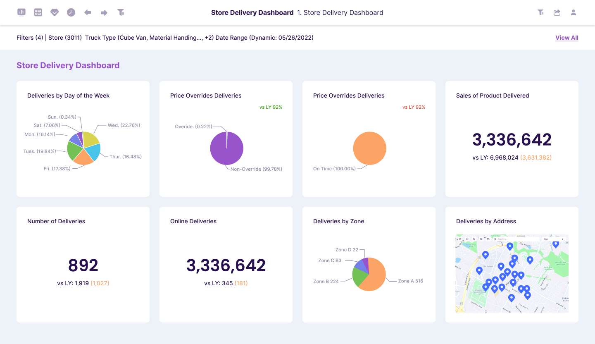
Task: Select the yellow Wed. pie slice
Action: [x=91, y=139]
